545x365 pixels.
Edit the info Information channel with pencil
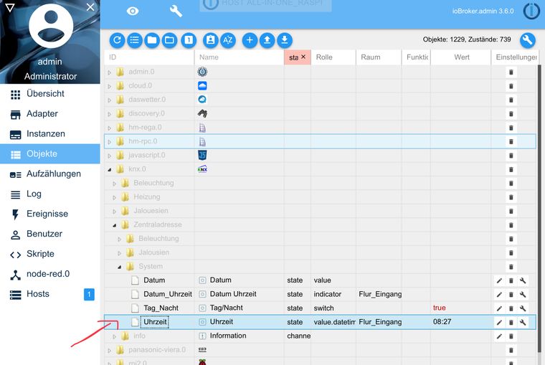(x=500, y=336)
